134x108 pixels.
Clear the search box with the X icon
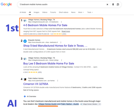pyautogui.click(x=107, y=5)
